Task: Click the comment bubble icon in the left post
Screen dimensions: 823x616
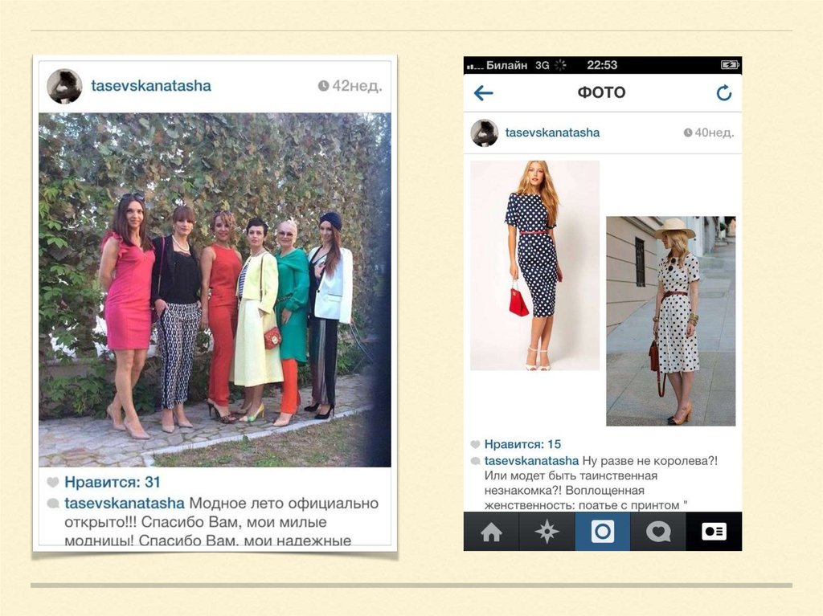Action: pos(53,504)
